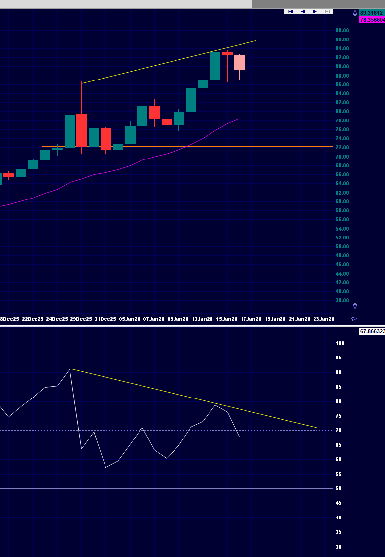Click the 09Jan26 date label
The width and height of the screenshot is (385, 557).
pos(178,319)
